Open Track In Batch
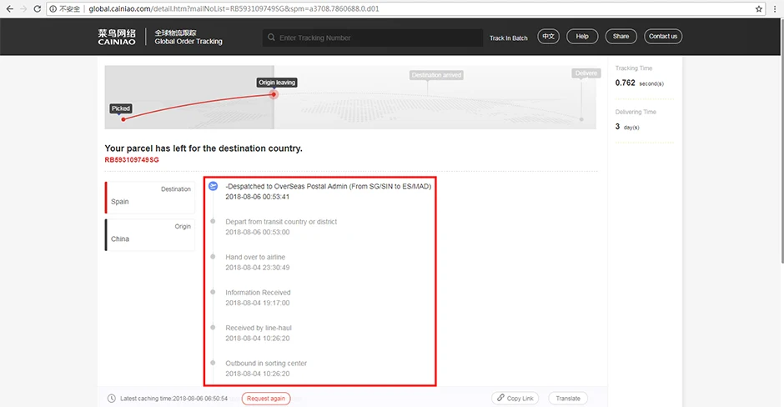 (509, 38)
